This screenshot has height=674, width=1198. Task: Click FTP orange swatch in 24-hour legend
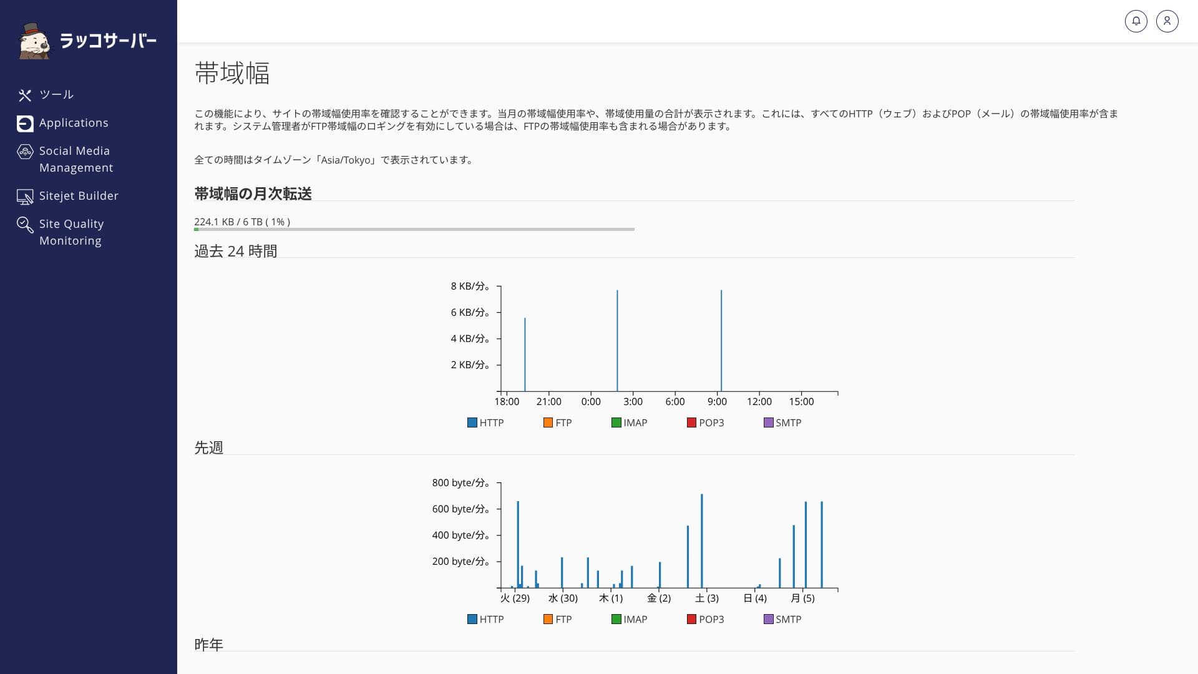pyautogui.click(x=548, y=422)
